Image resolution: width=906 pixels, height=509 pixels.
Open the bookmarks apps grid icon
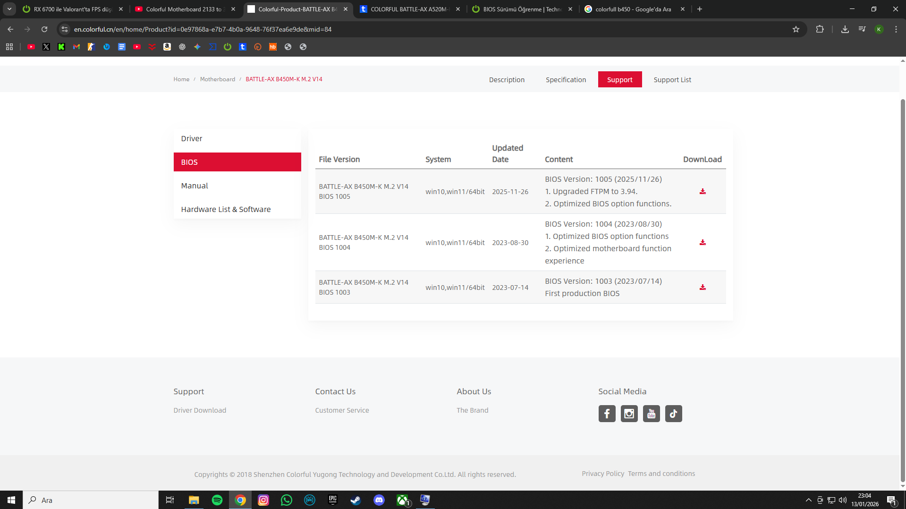click(9, 47)
